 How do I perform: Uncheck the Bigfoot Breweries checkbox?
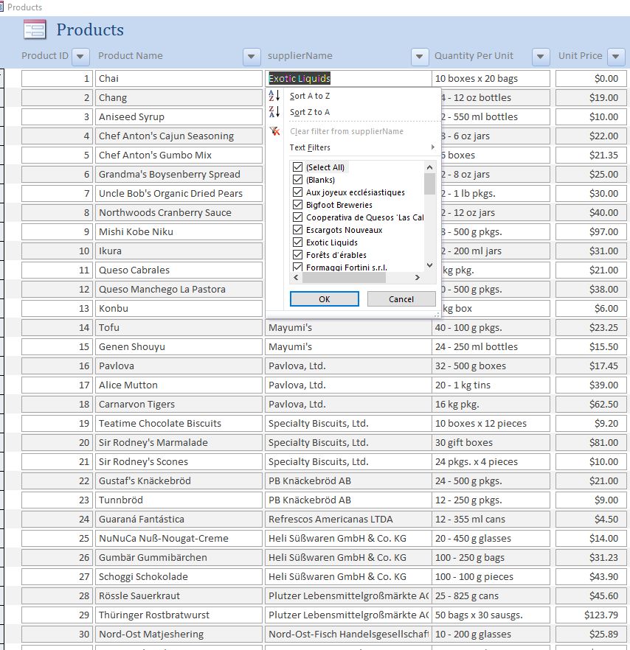[x=297, y=204]
